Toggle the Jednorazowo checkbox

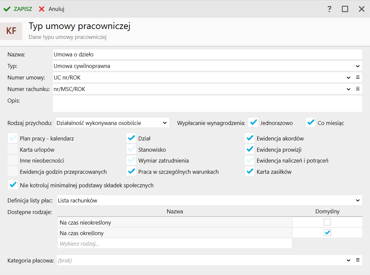coord(253,123)
